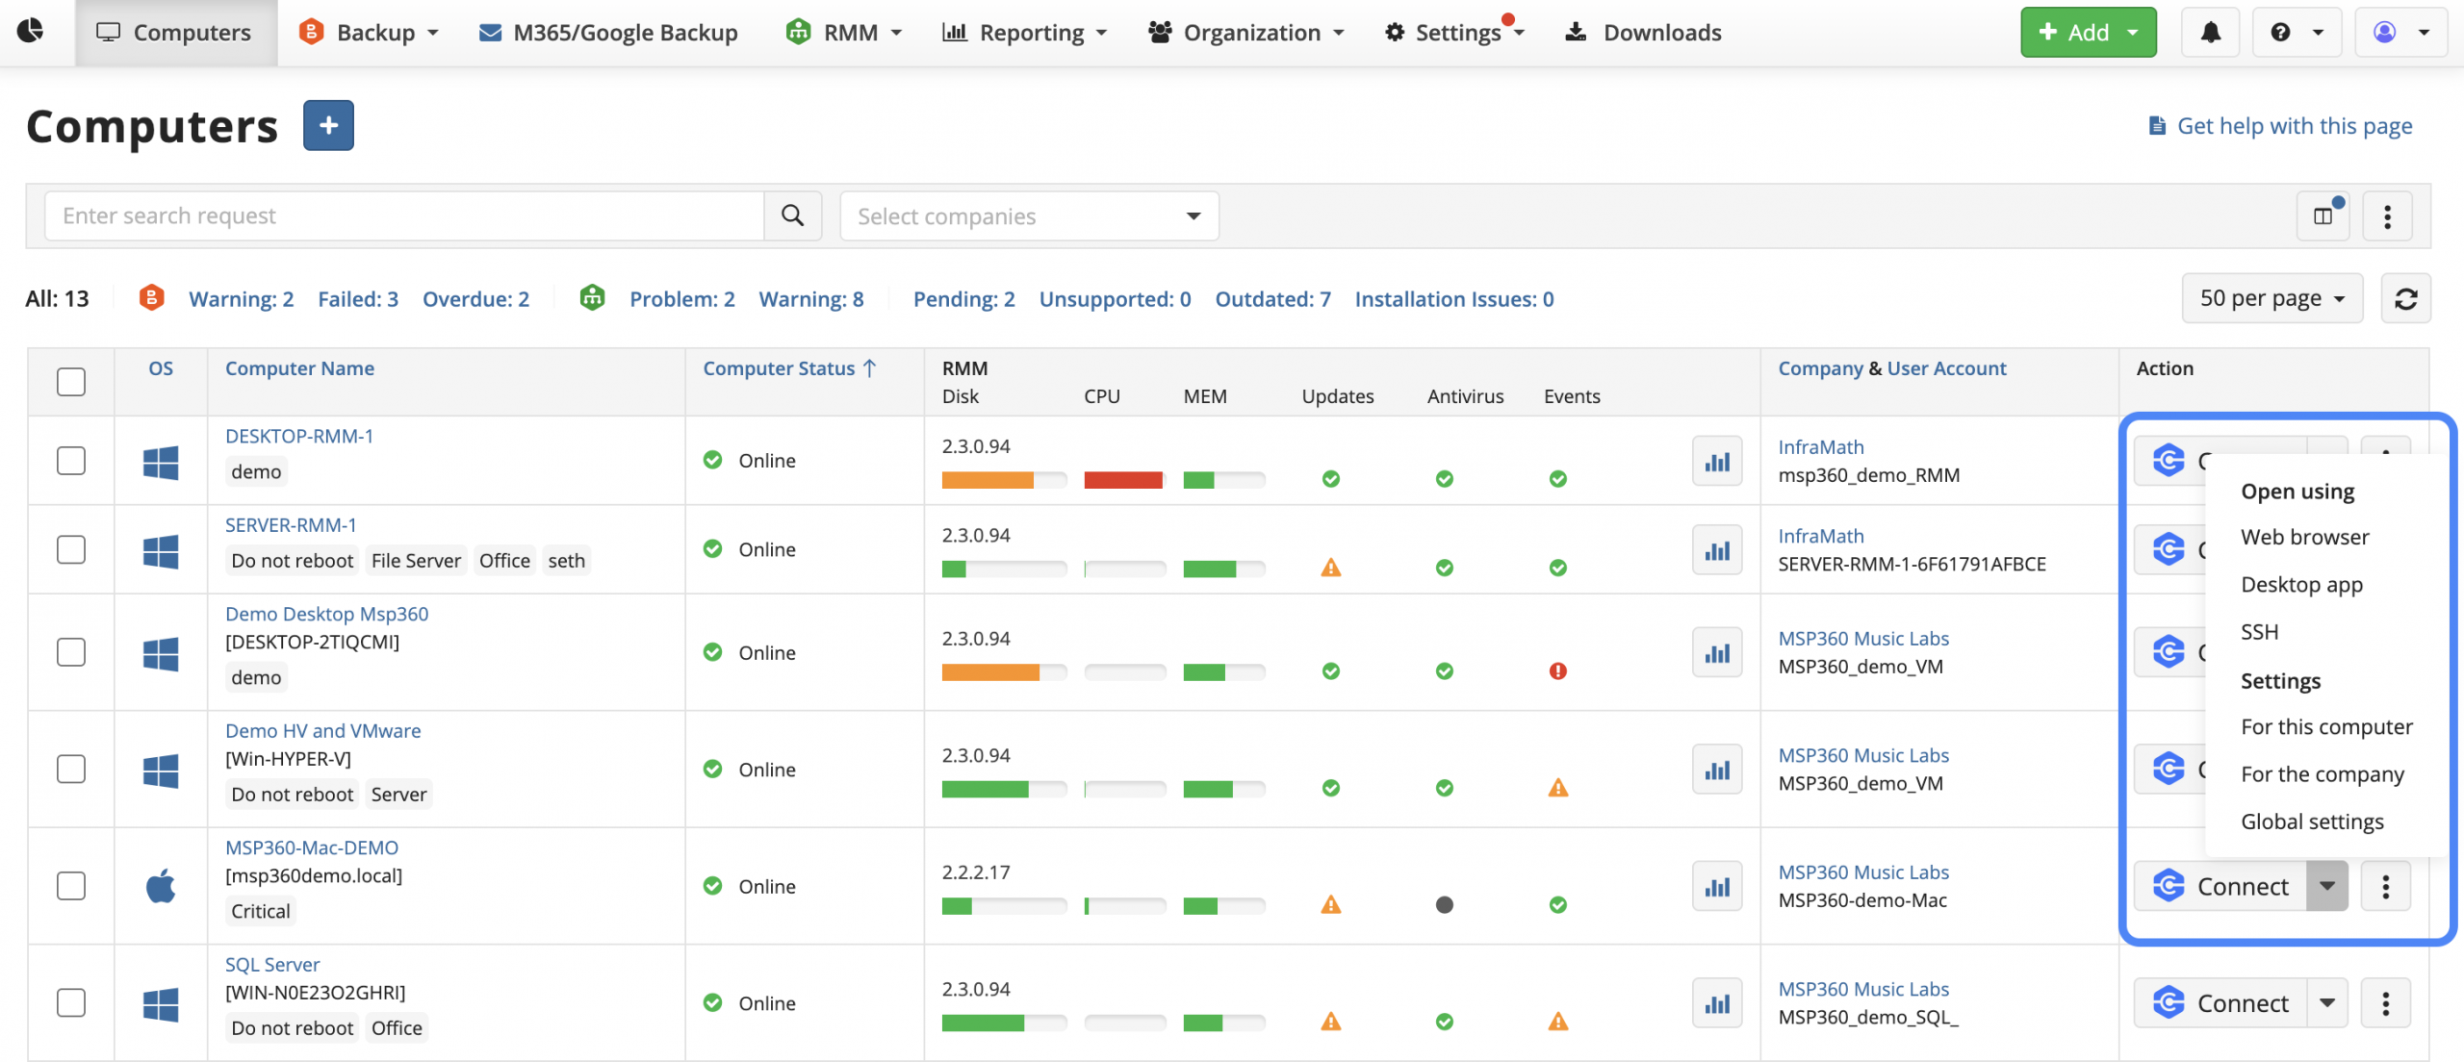The width and height of the screenshot is (2464, 1062).
Task: Click the green RMM status badge icon
Action: [592, 297]
